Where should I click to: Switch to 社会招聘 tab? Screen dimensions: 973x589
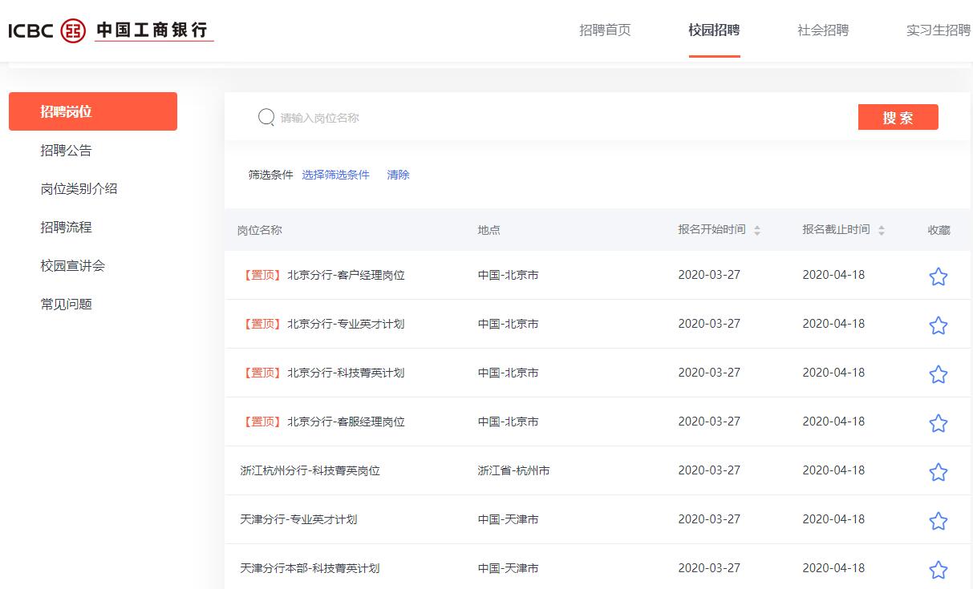[822, 30]
